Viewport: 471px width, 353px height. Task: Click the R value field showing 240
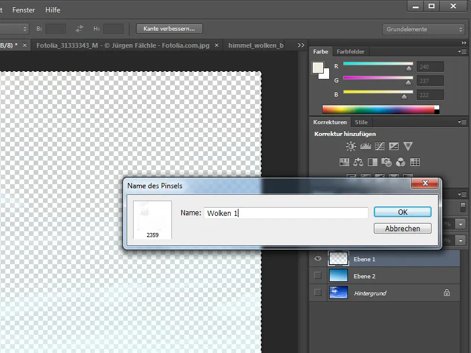pyautogui.click(x=430, y=66)
